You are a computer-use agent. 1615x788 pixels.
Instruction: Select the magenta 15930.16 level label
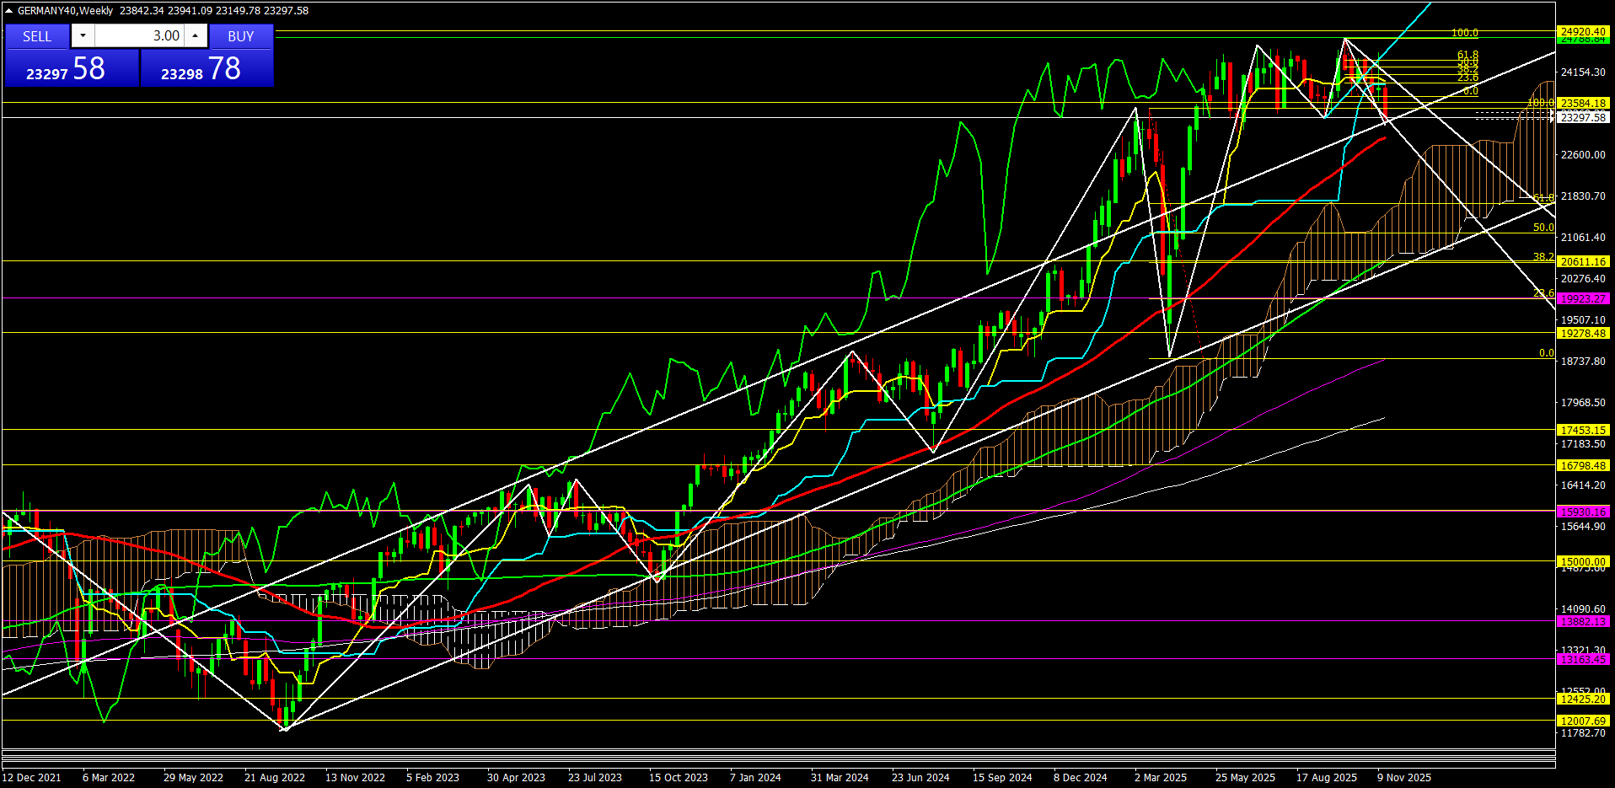(x=1583, y=512)
